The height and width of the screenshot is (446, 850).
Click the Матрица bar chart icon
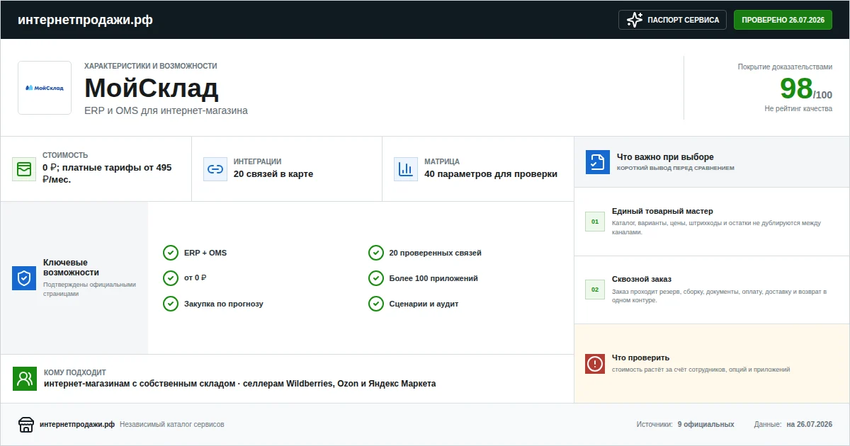point(406,169)
